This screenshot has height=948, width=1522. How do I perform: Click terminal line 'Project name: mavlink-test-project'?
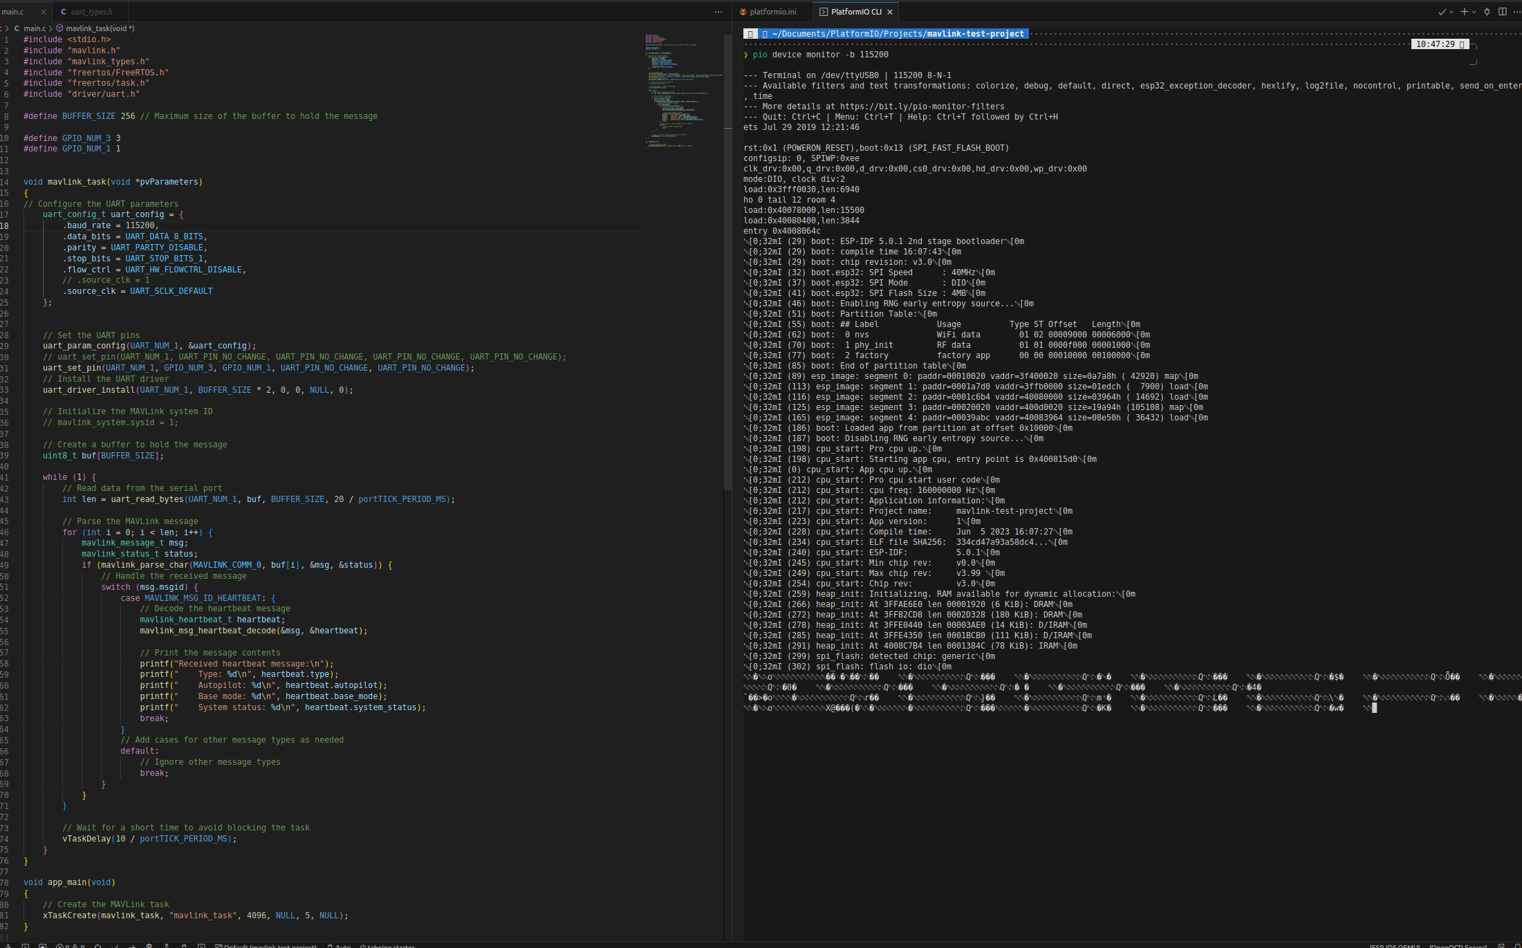tap(908, 511)
